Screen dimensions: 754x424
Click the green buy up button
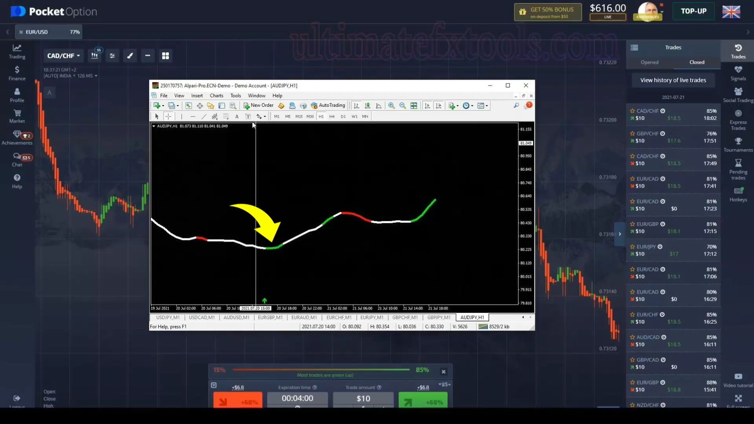pos(423,400)
